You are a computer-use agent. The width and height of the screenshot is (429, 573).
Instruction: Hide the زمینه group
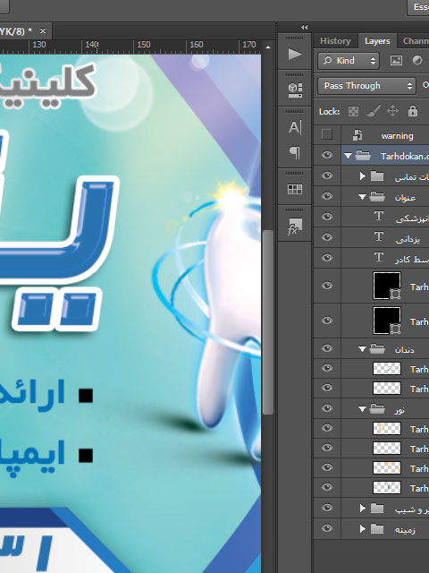point(327,527)
